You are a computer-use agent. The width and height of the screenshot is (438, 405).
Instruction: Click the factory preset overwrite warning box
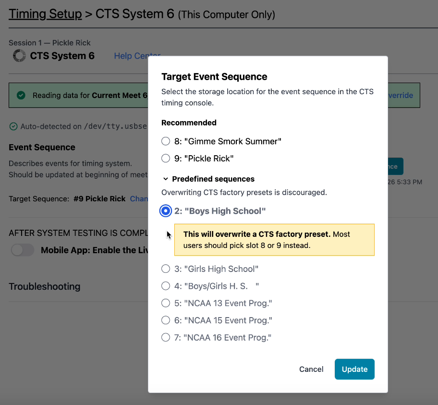pyautogui.click(x=274, y=240)
